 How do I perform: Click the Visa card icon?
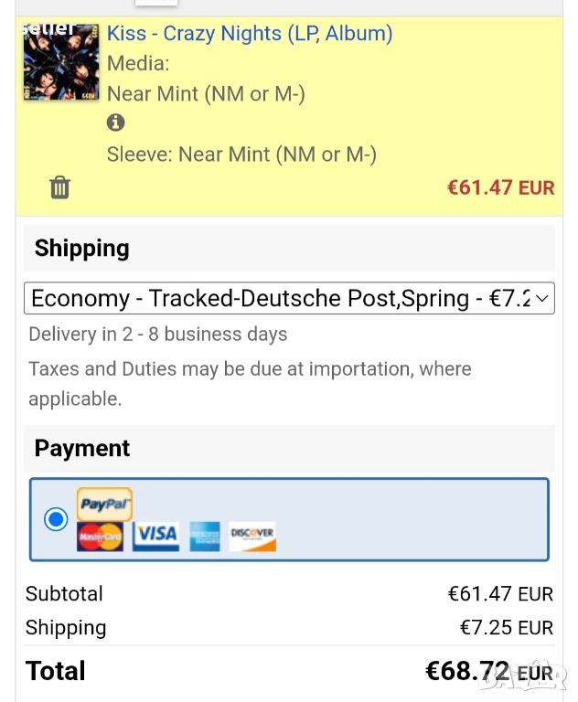coord(156,536)
